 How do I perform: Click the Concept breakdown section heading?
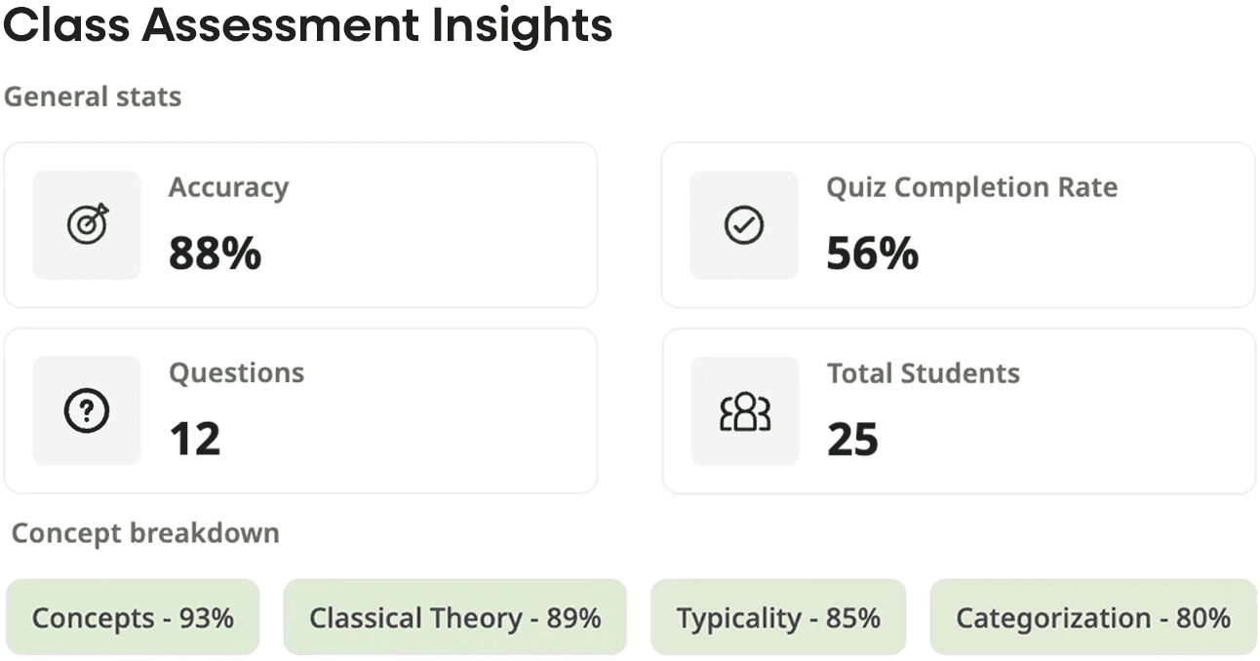(x=145, y=533)
